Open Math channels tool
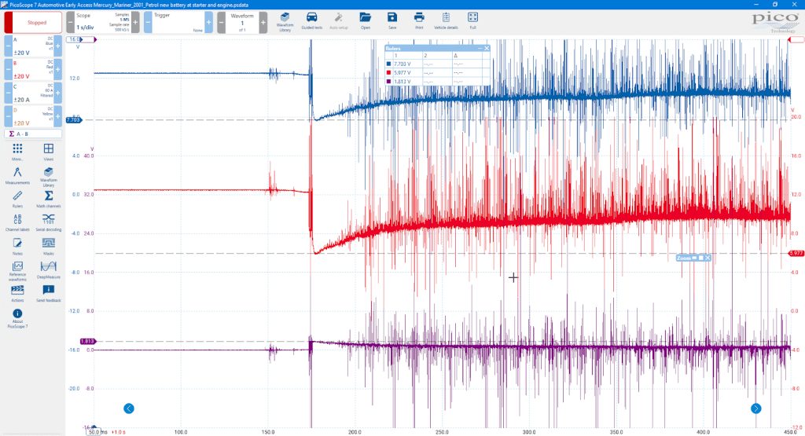This screenshot has height=436, width=805. tap(48, 199)
